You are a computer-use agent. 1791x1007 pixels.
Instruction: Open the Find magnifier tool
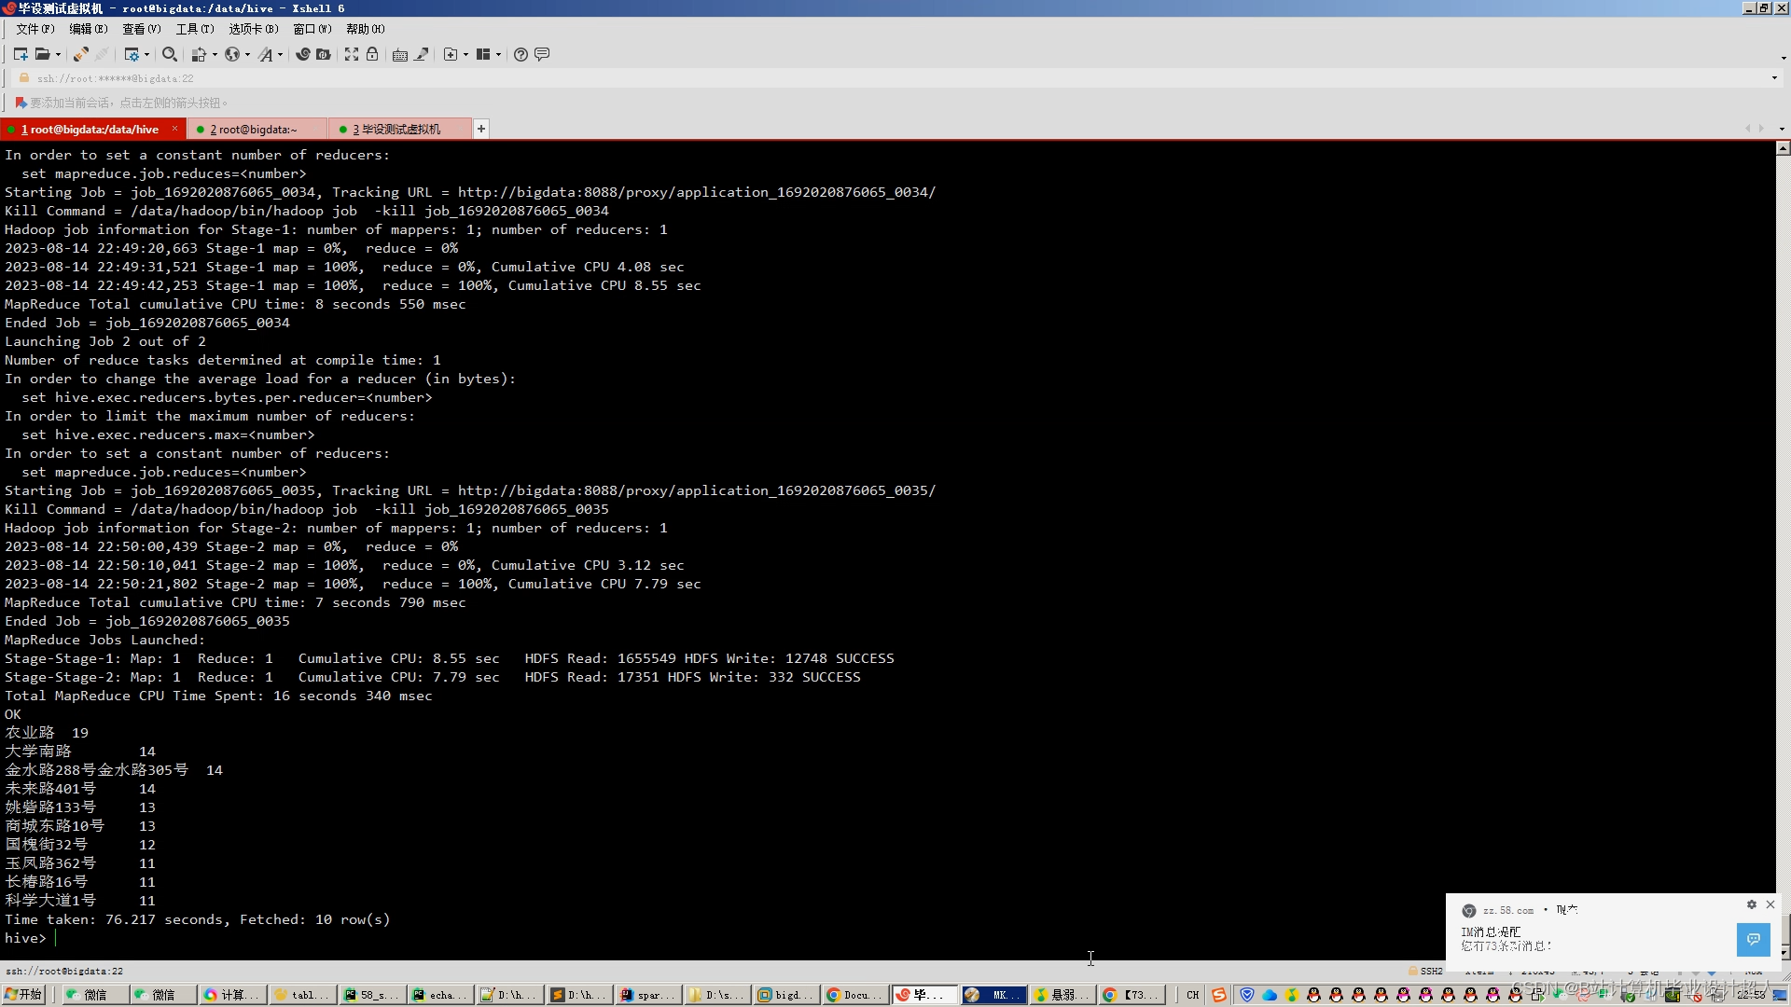169,54
